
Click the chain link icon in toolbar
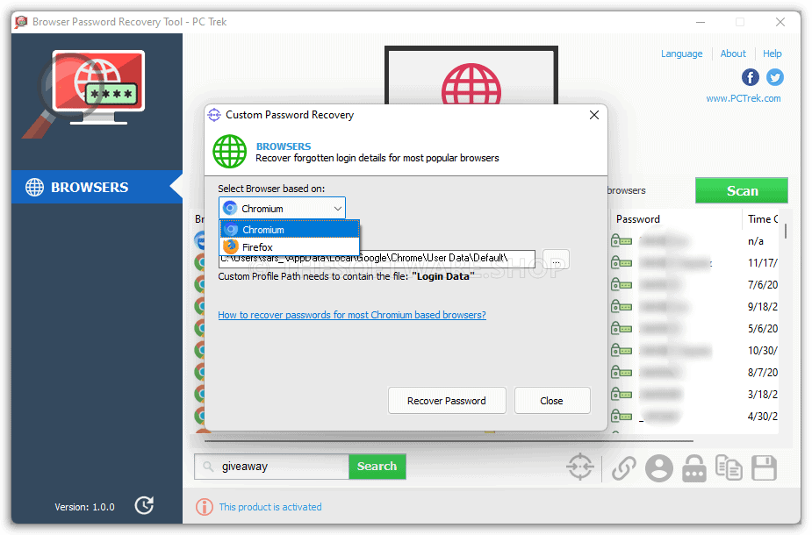tap(626, 468)
